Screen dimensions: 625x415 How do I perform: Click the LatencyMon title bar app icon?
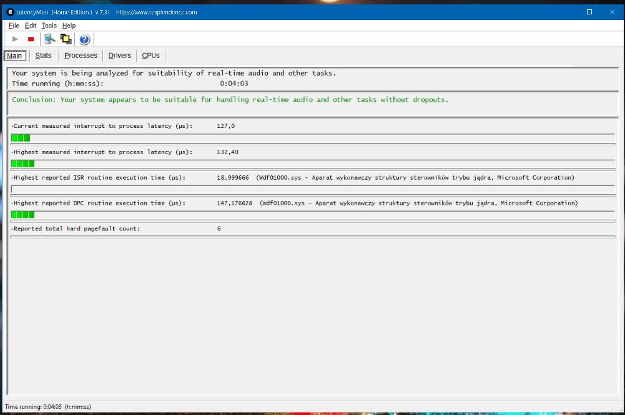pyautogui.click(x=11, y=12)
